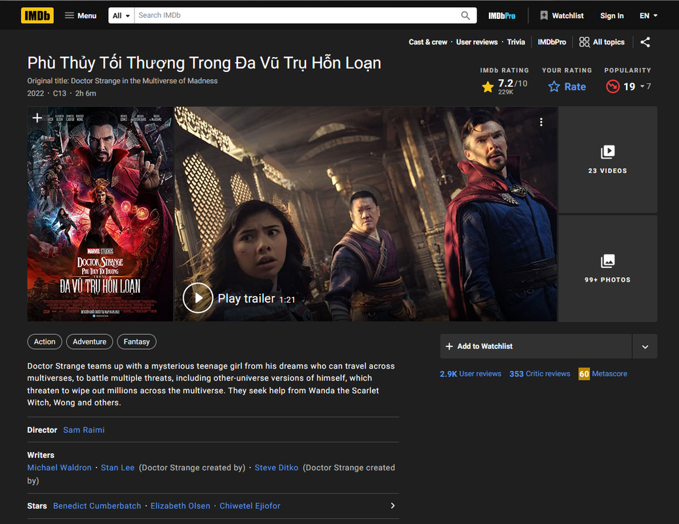679x524 pixels.
Task: Open User reviews link in subnav
Action: [x=476, y=42]
